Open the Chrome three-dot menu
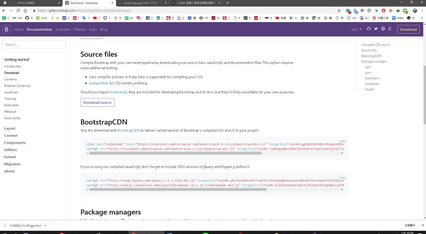Viewport: 426px width, 234px height. click(422, 11)
